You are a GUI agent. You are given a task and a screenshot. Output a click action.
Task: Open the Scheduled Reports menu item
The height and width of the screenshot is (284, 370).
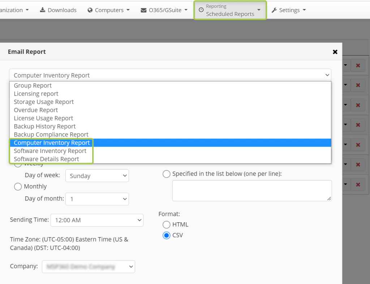point(230,14)
